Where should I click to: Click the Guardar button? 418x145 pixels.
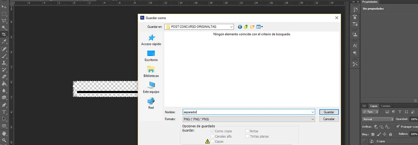329,112
